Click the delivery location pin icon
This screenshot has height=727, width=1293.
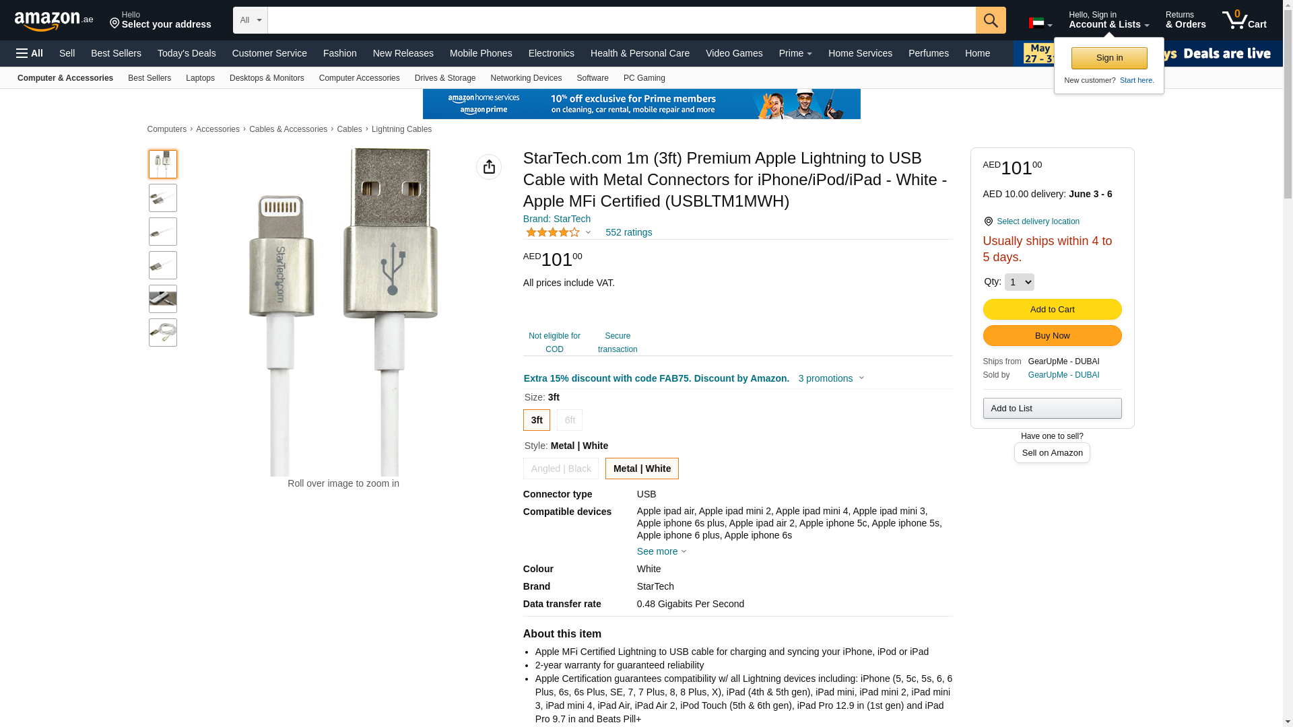[x=988, y=221]
